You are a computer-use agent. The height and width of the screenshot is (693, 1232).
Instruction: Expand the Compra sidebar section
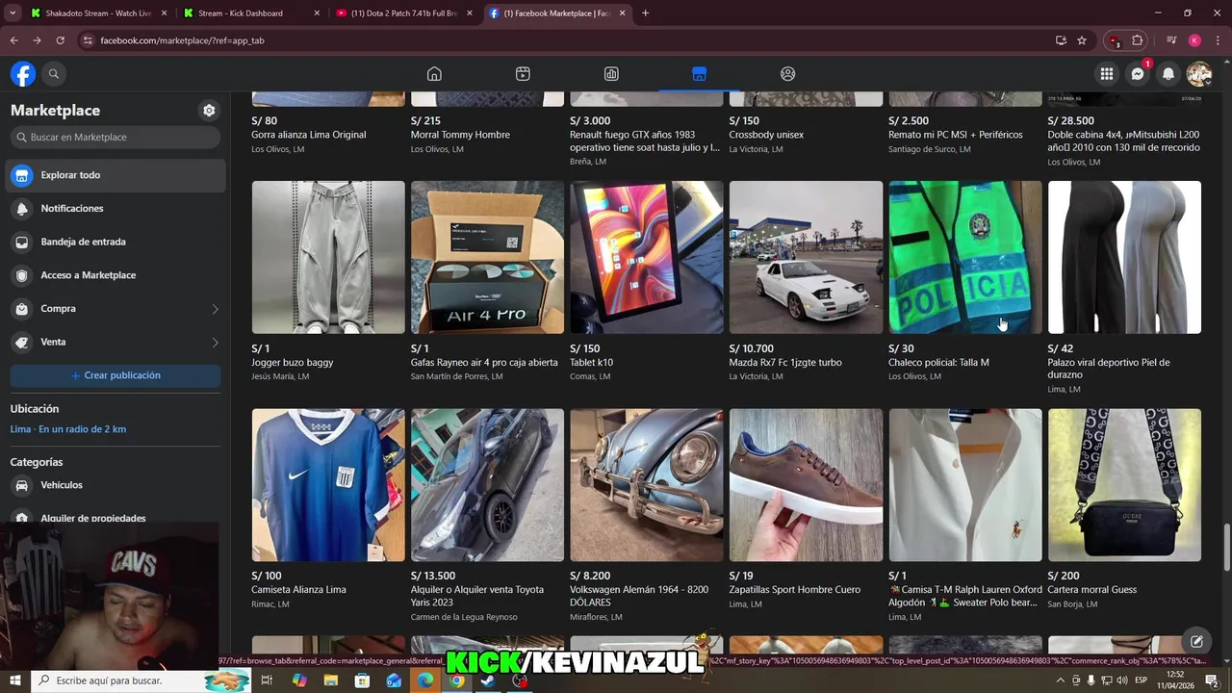[115, 309]
